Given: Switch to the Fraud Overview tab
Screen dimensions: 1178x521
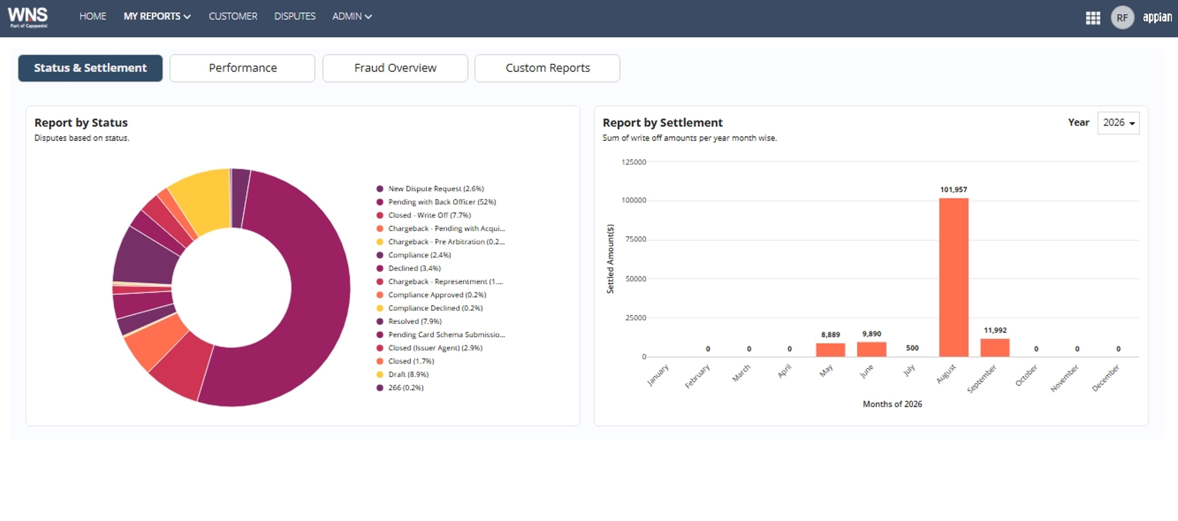Looking at the screenshot, I should (395, 68).
